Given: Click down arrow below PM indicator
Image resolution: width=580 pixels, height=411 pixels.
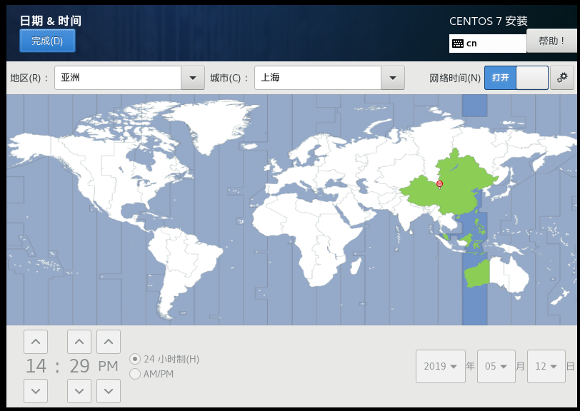Looking at the screenshot, I should point(109,391).
